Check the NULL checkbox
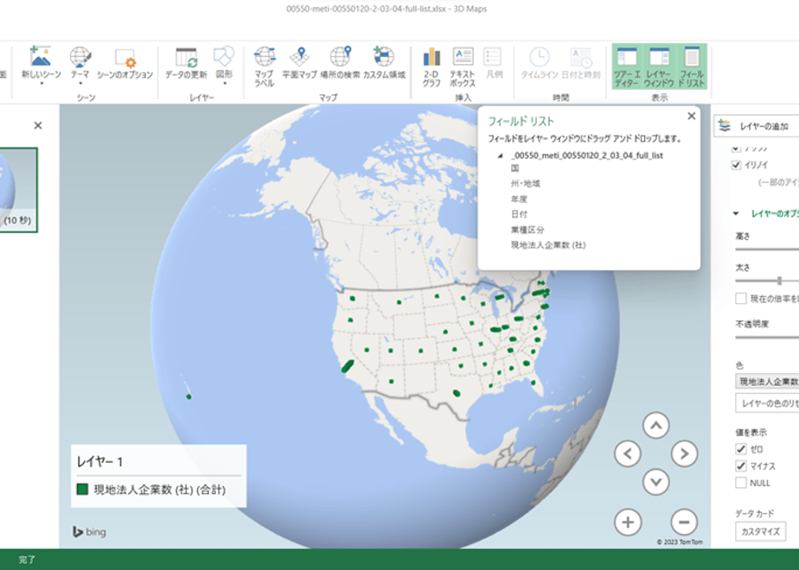799x570 pixels. (x=741, y=483)
